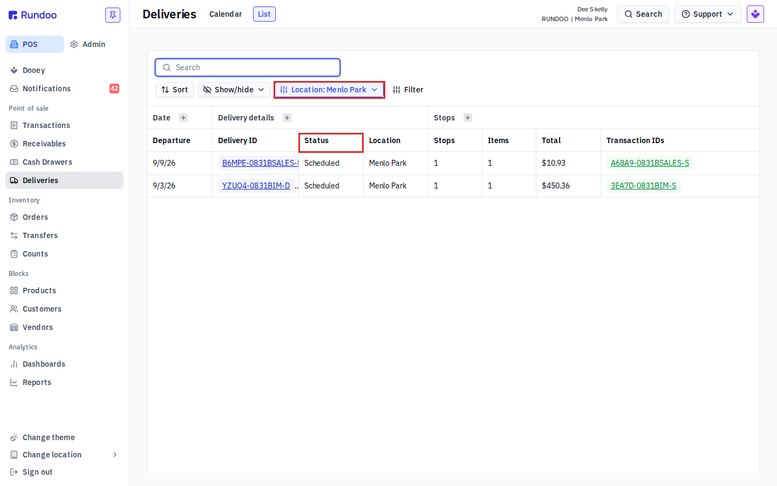Viewport: 777px width, 486px height.
Task: Open Dashboards under Analytics
Action: (x=64, y=364)
